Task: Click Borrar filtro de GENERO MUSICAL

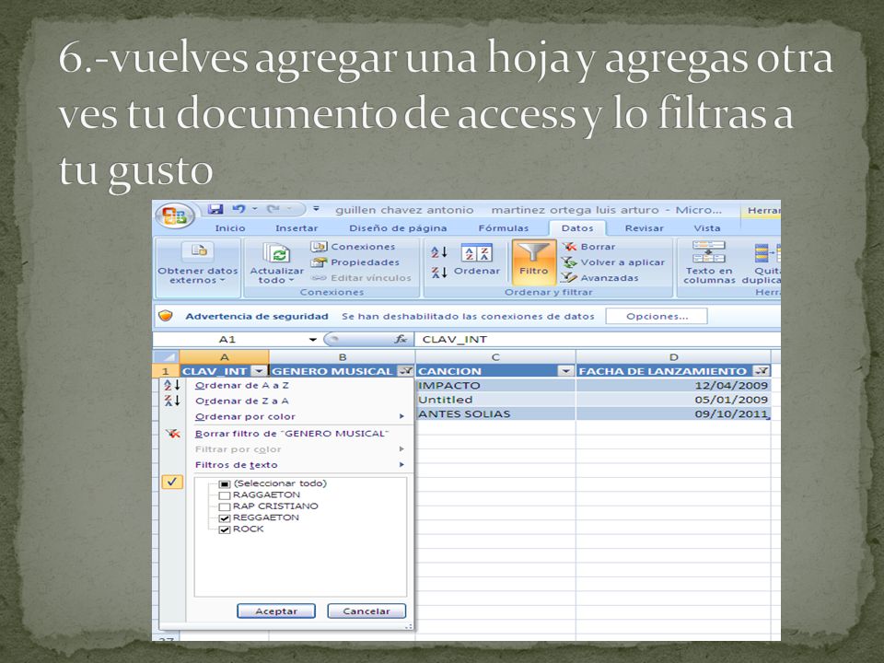Action: (x=292, y=434)
